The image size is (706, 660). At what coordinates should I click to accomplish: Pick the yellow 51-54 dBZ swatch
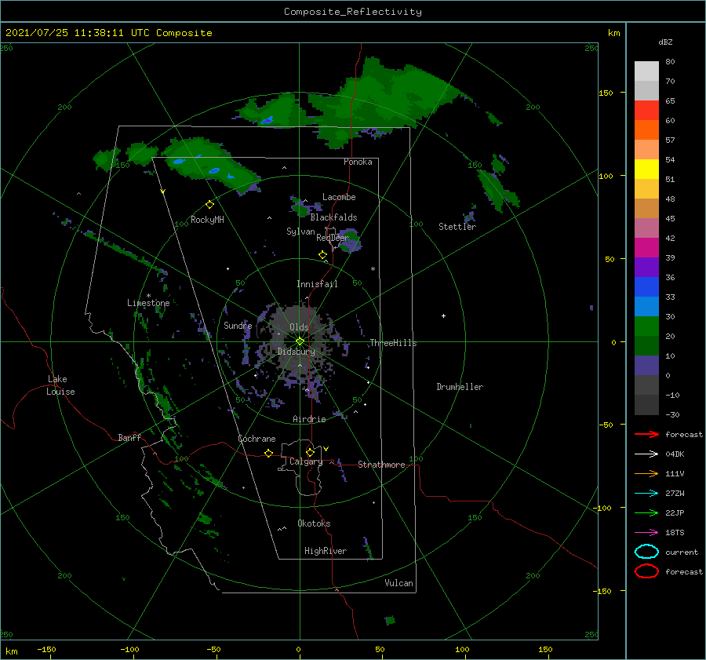pos(646,170)
